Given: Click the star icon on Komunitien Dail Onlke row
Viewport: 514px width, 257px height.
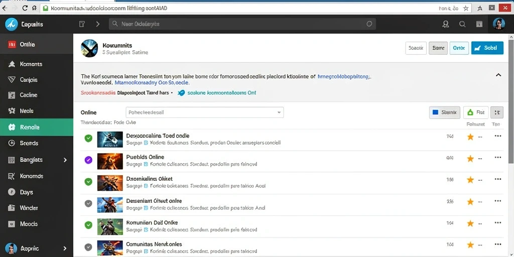Looking at the screenshot, I should coord(470,223).
